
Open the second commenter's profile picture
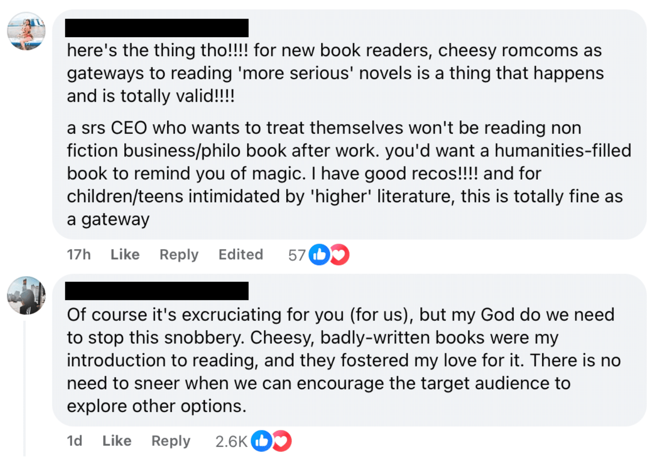click(x=26, y=295)
